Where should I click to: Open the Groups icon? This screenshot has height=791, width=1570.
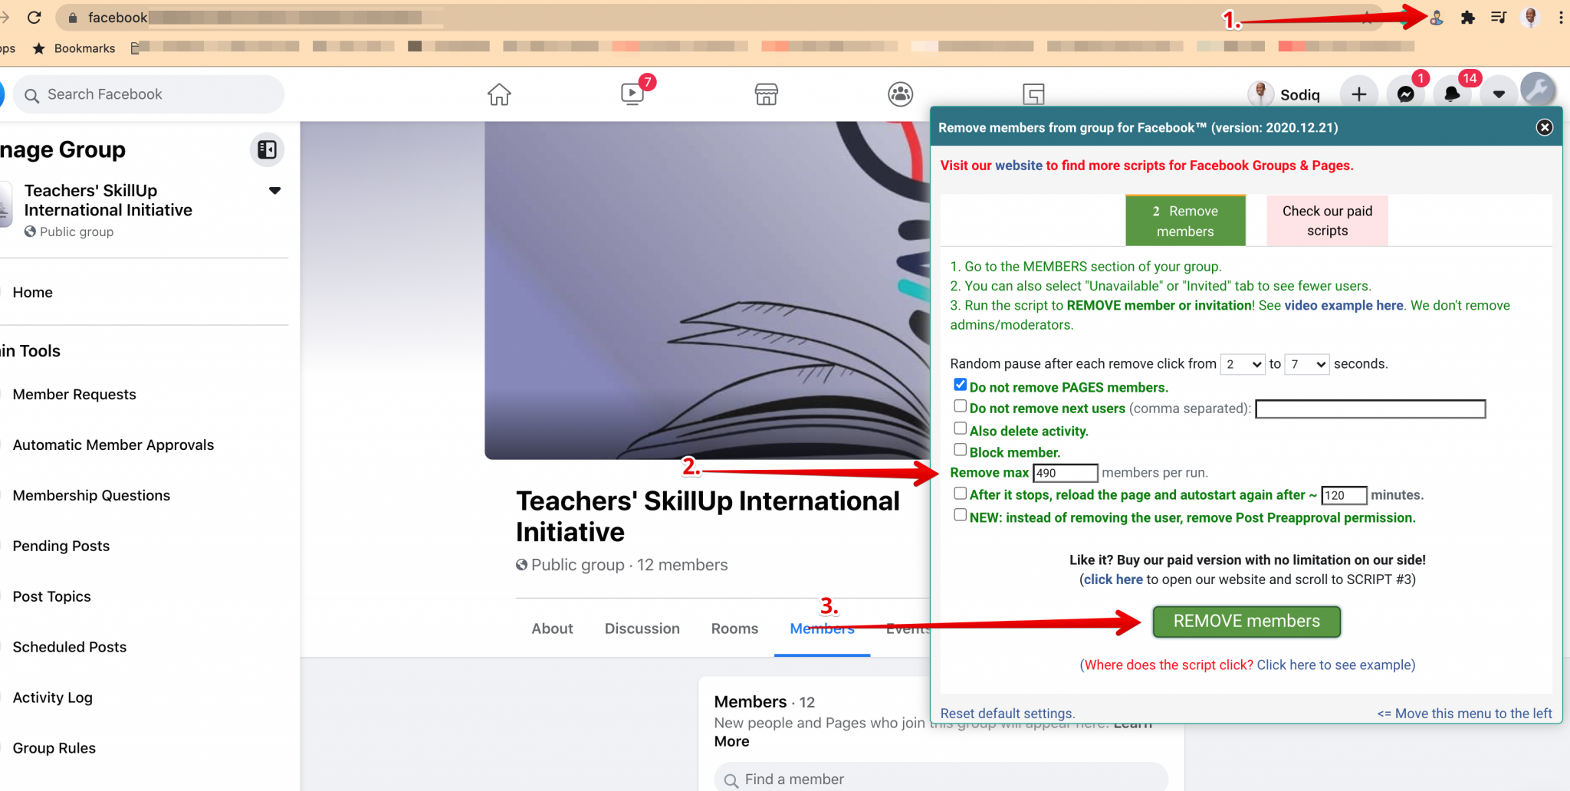pyautogui.click(x=900, y=94)
